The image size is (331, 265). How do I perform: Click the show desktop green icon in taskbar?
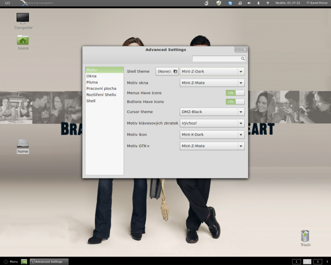click(24, 262)
